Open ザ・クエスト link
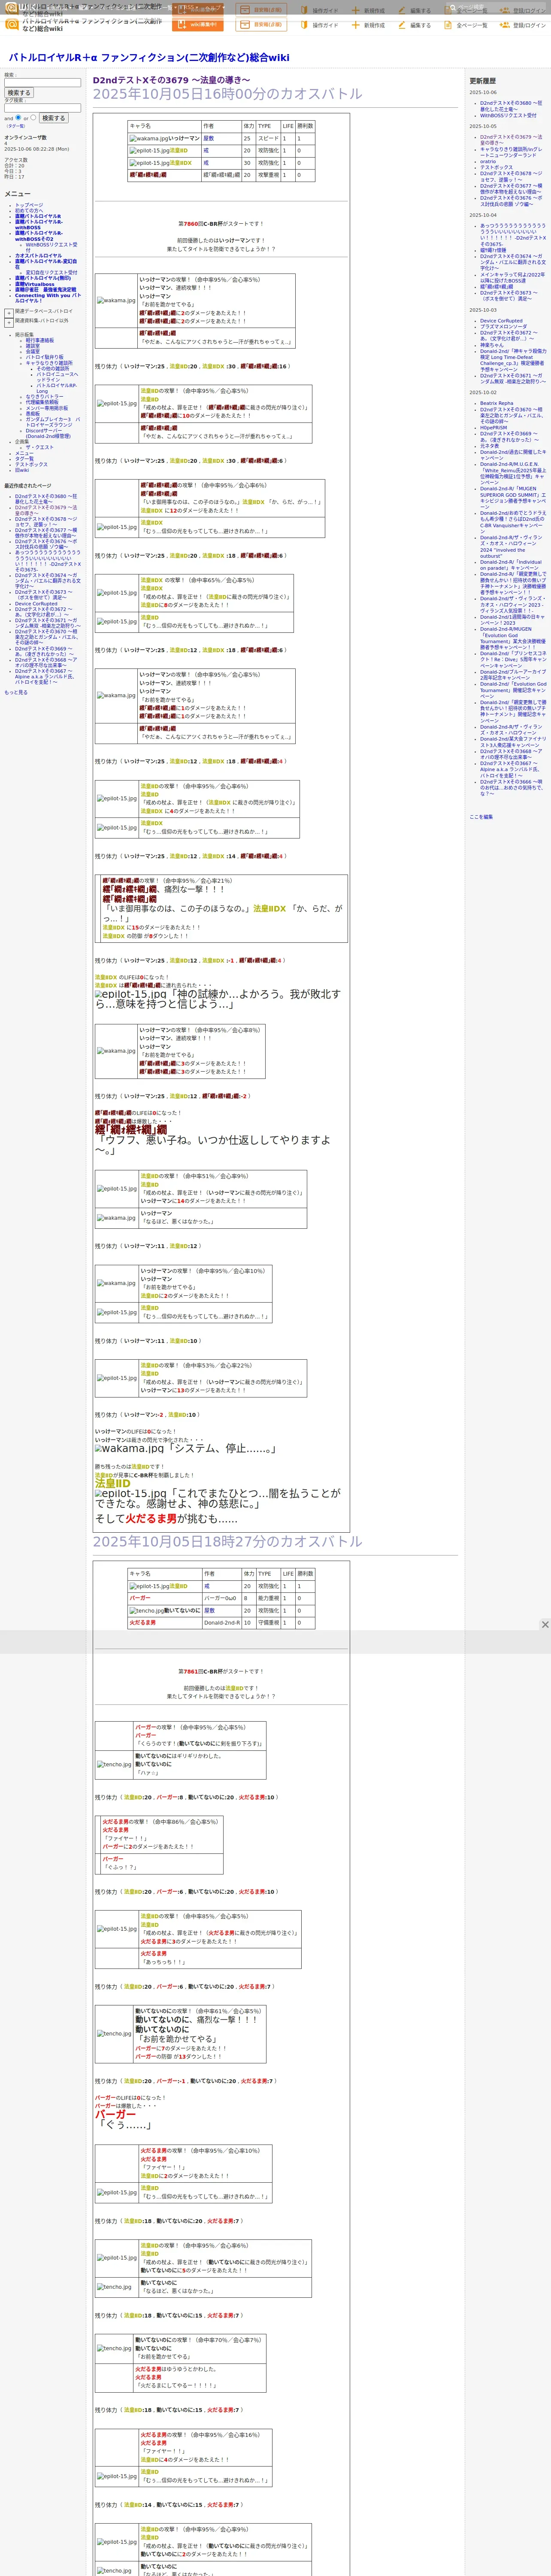The image size is (551, 2576). (40, 447)
